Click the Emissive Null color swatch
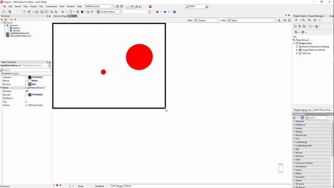Viewport: 334px width, 188px height. [30, 84]
